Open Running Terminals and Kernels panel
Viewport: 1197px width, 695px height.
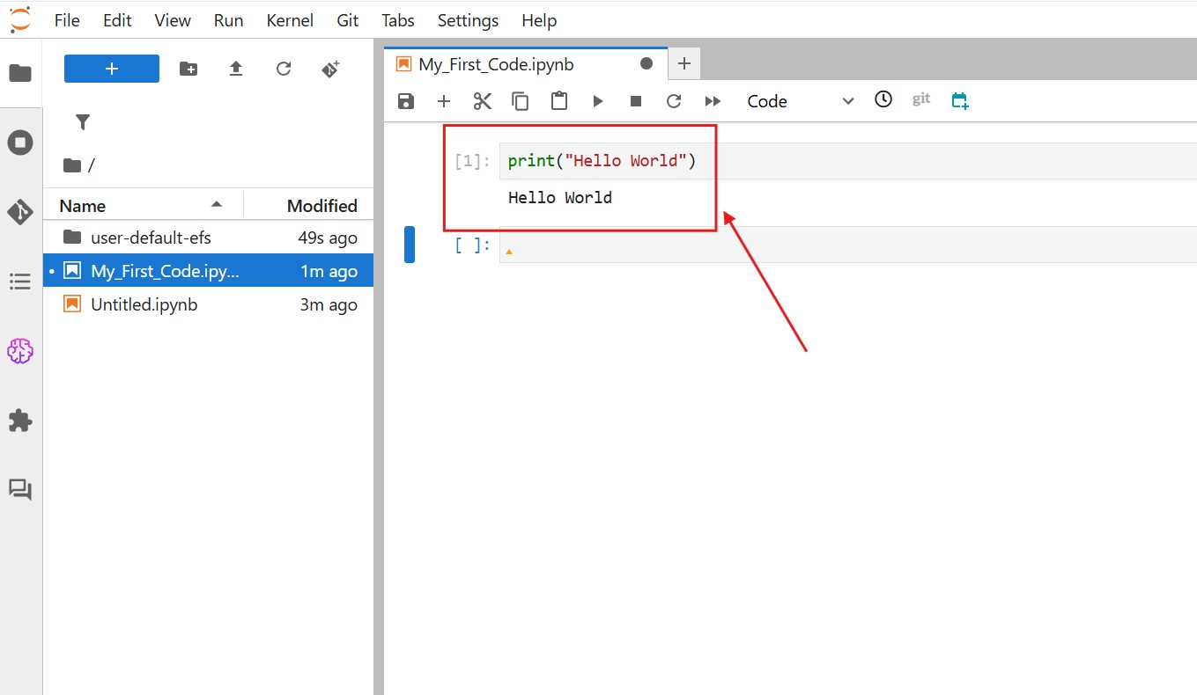click(x=20, y=143)
